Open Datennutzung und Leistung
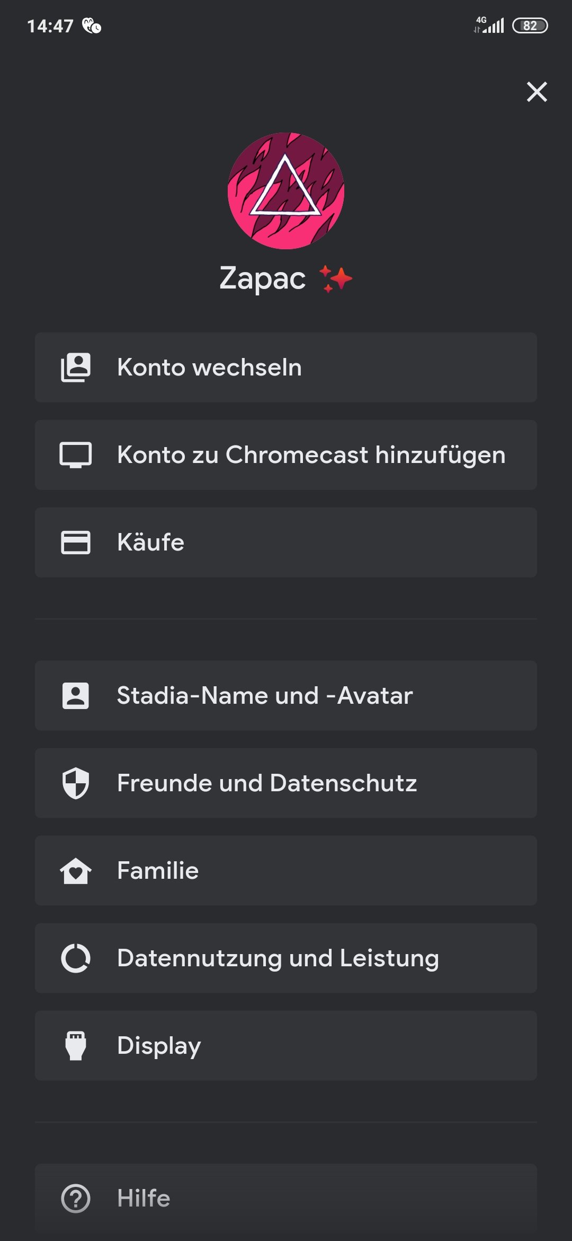Viewport: 572px width, 1241px height. pos(278,958)
